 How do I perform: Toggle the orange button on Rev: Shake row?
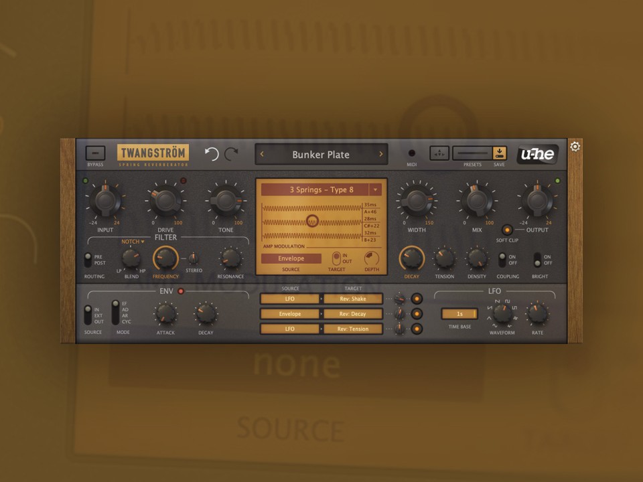[x=417, y=299]
